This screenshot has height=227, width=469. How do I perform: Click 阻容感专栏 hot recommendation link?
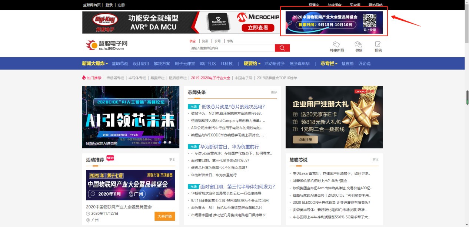[177, 78]
